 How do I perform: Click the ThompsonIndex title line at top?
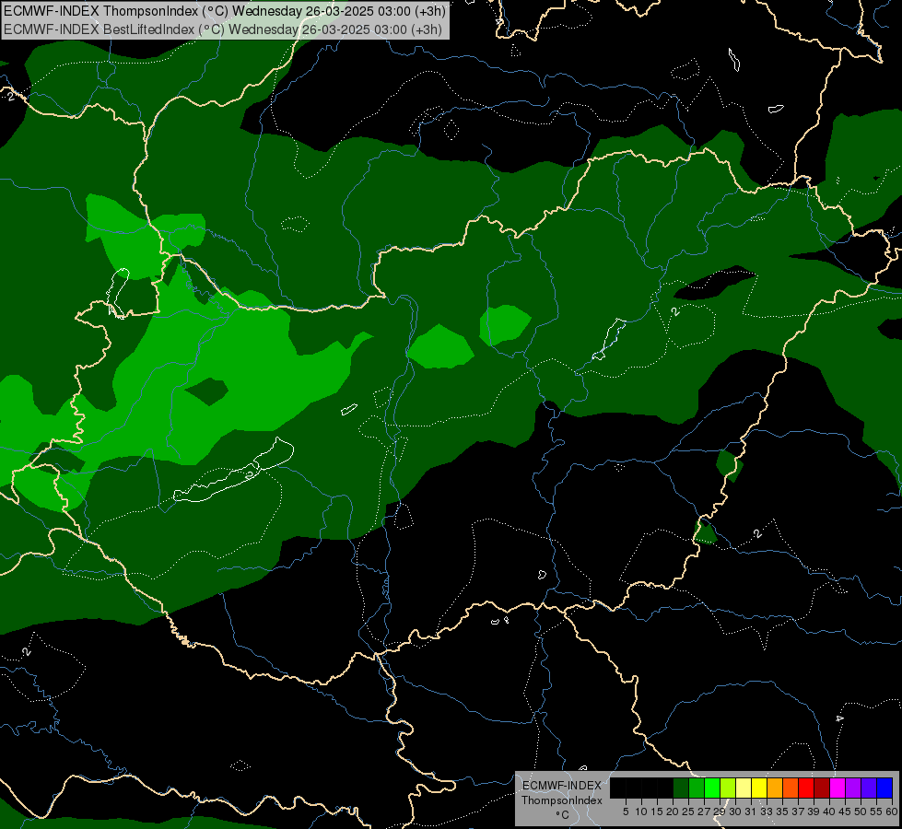click(225, 10)
